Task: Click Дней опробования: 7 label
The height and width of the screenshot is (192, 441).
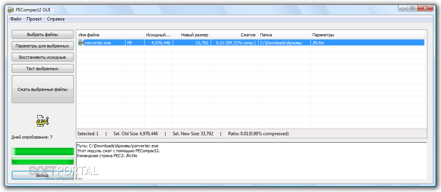Action: click(32, 137)
